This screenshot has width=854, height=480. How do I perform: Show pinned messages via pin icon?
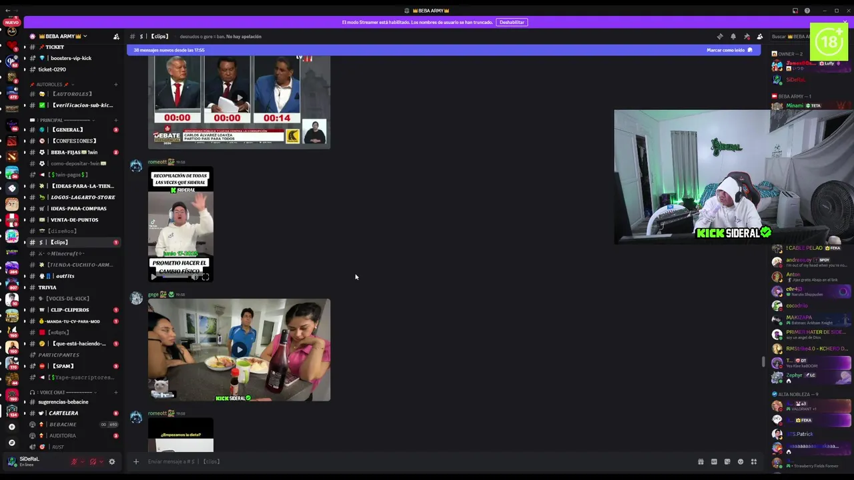tap(747, 37)
